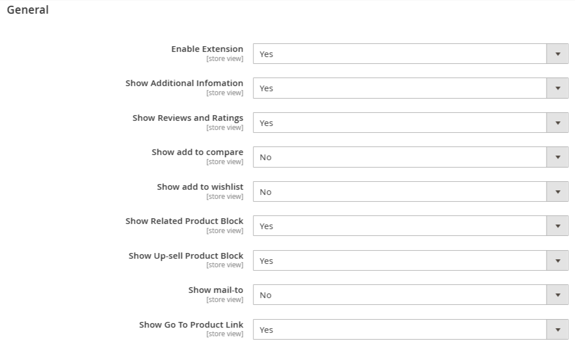575x343 pixels.
Task: Click the Enable Extension label text
Action: [x=207, y=49]
